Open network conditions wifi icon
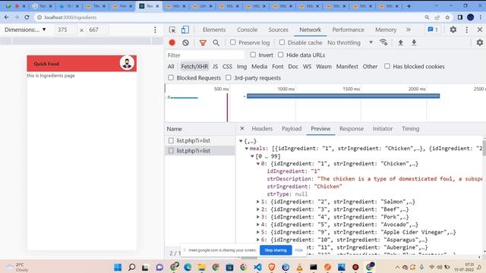 (383, 42)
